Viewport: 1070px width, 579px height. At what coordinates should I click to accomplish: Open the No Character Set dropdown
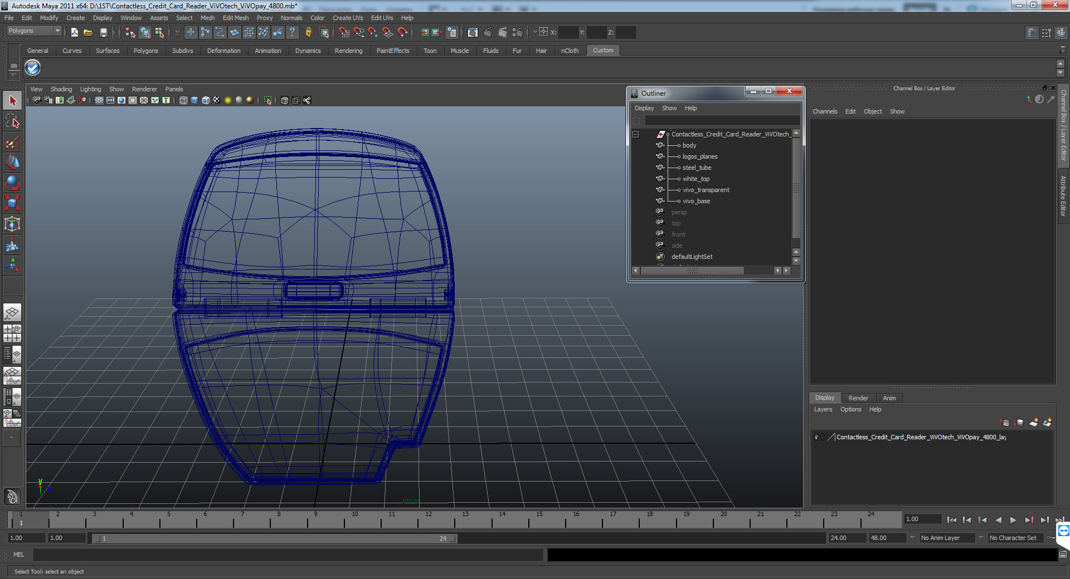click(1016, 538)
